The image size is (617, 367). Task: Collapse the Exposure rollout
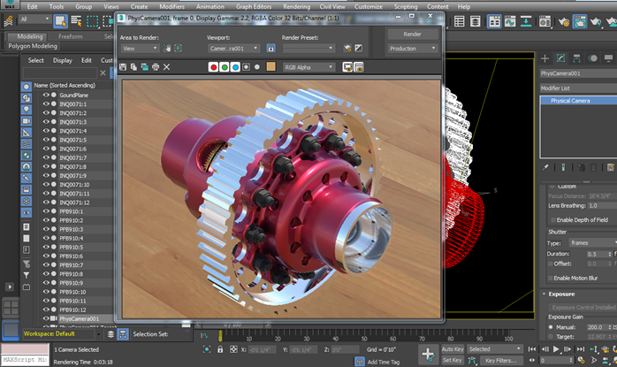(x=544, y=294)
